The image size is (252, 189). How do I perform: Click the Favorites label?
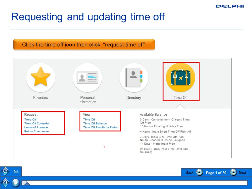[x=40, y=98]
